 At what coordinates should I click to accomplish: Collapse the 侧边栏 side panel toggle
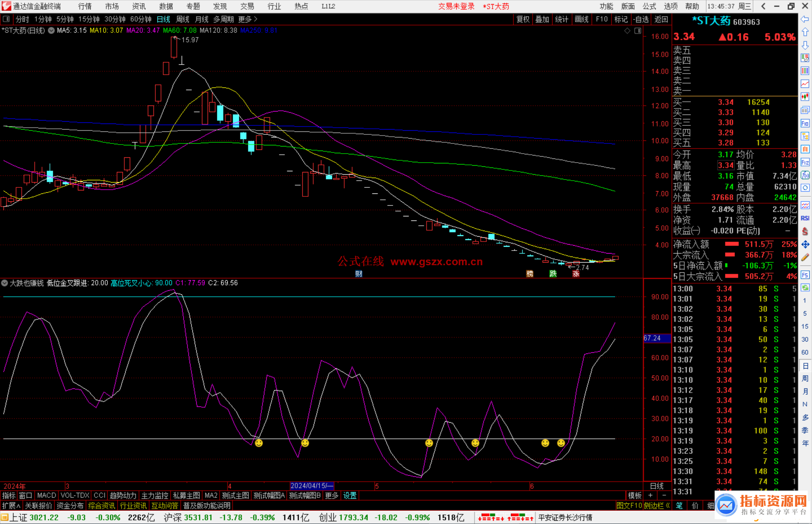[657, 506]
